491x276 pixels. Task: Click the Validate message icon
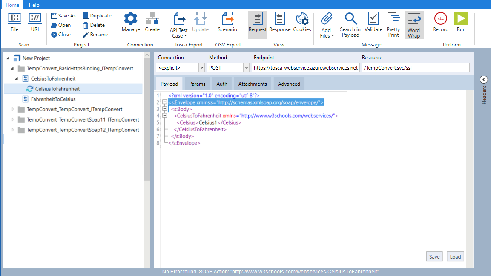point(373,19)
